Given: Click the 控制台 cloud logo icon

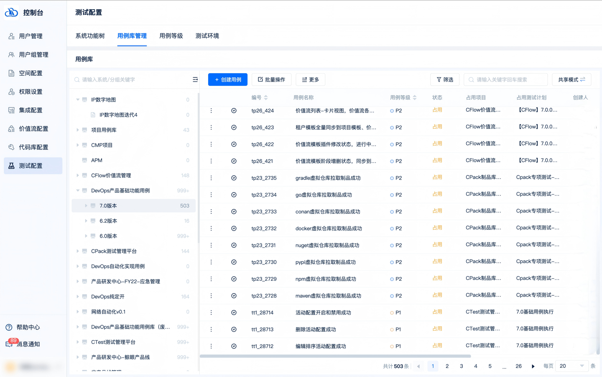Looking at the screenshot, I should pyautogui.click(x=11, y=13).
